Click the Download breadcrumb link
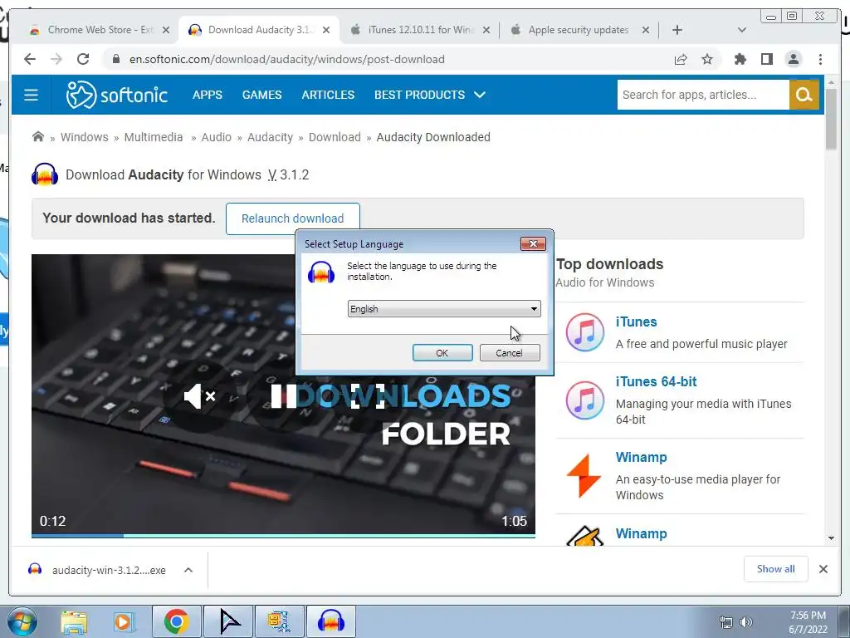Viewport: 850px width, 638px height. 335,137
